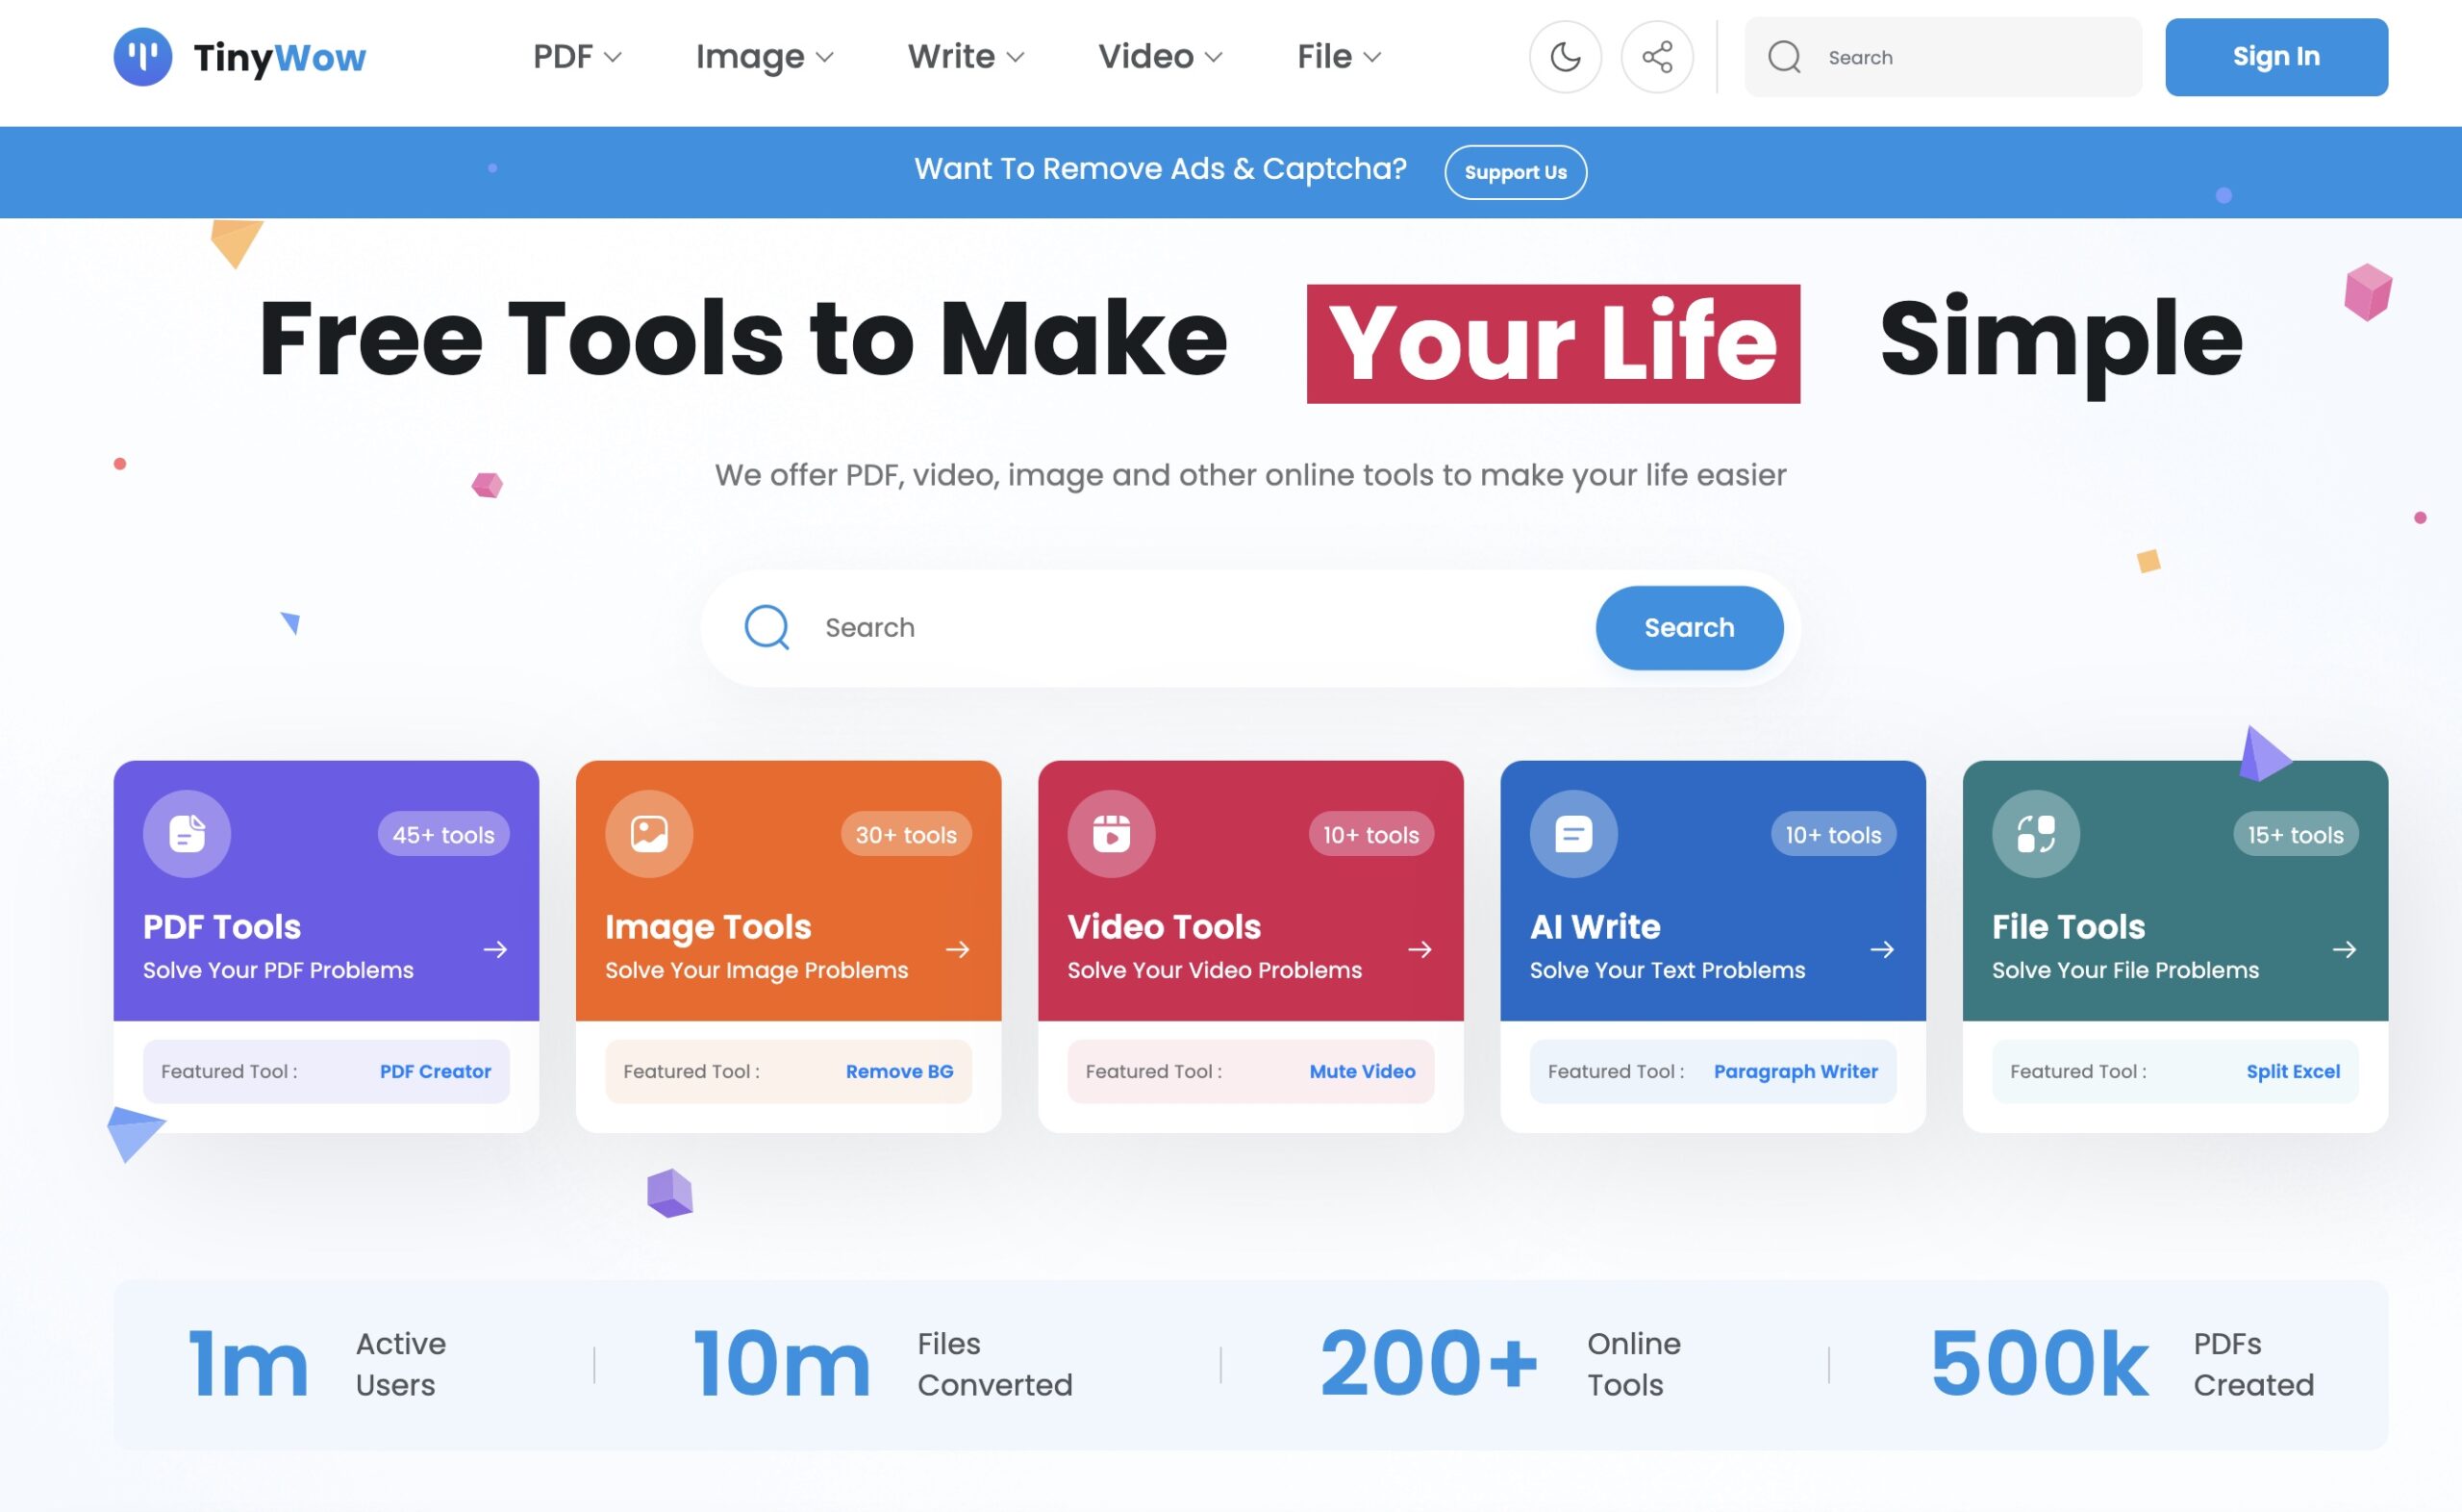Click the blue Search button
The width and height of the screenshot is (2462, 1512).
coord(1689,628)
